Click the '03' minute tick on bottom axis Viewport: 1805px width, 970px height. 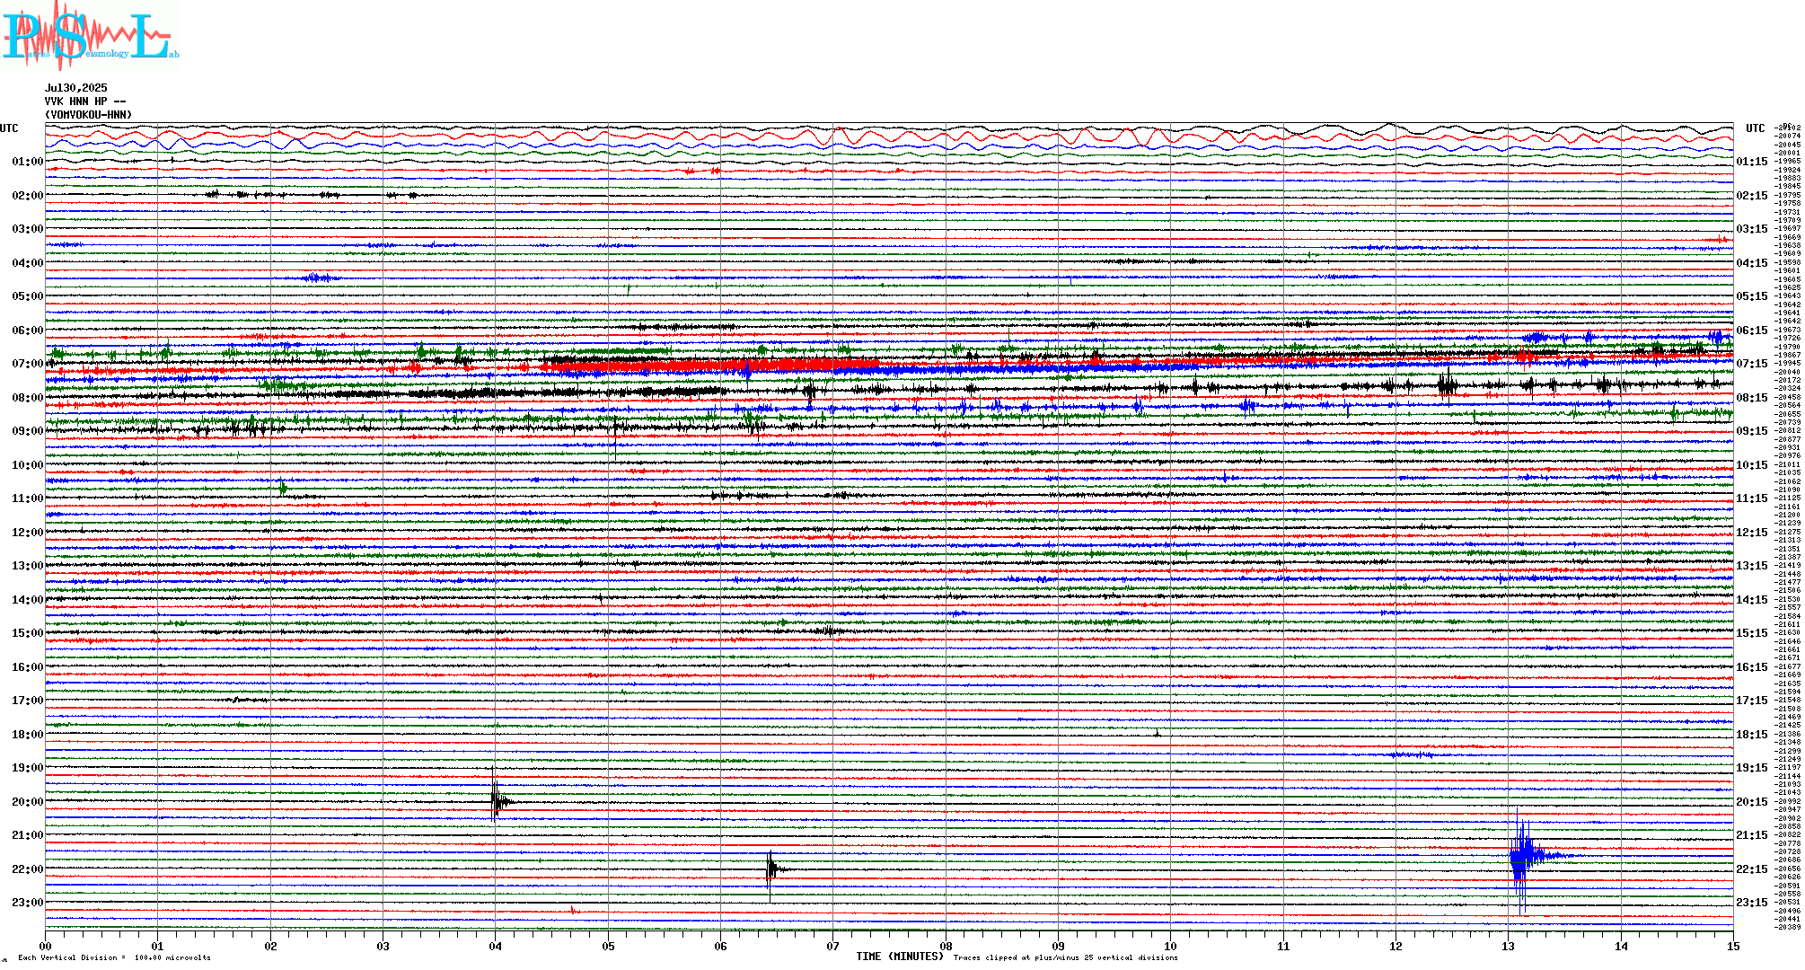click(383, 946)
